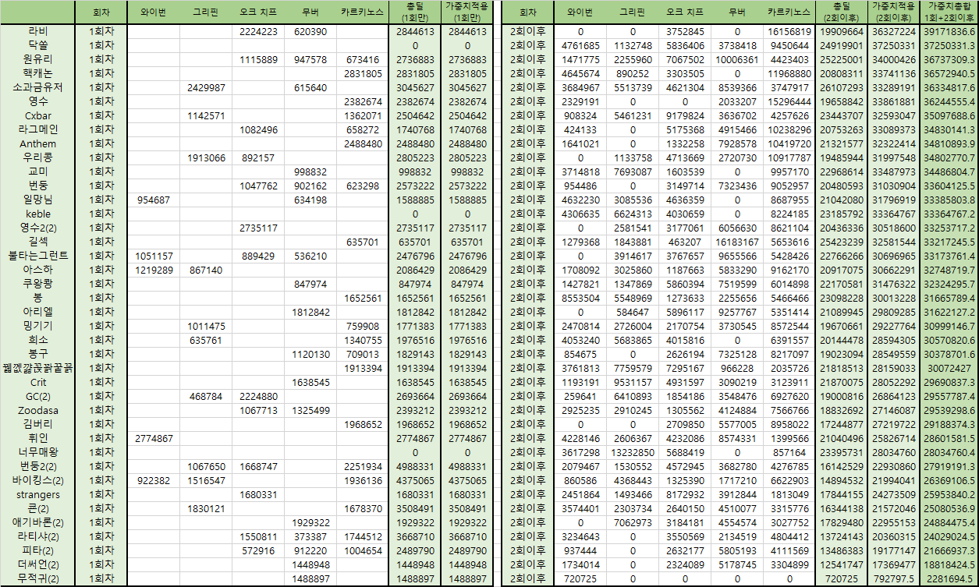Click the Zoodasa name cell
The width and height of the screenshot is (979, 587).
tap(38, 410)
